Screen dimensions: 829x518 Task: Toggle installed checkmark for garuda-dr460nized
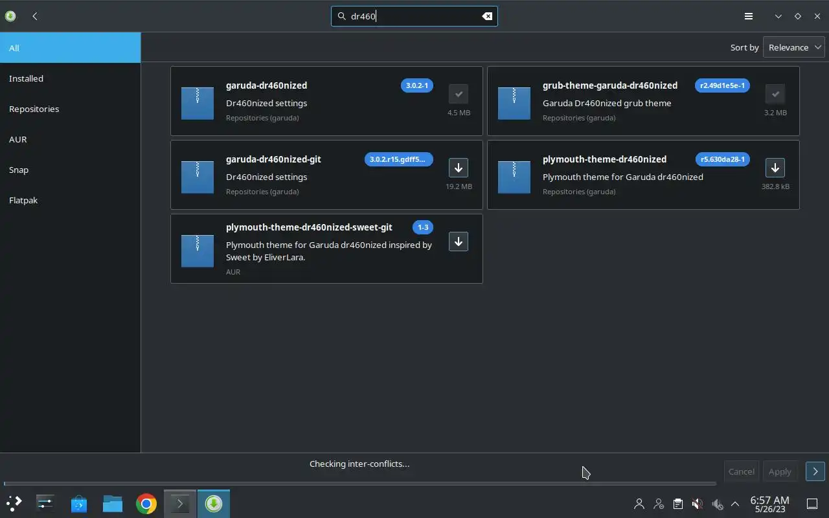459,94
